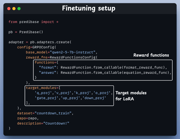Click the 'adapter' variable name
Image resolution: width=180 pixels, height=139 pixels.
(16, 42)
